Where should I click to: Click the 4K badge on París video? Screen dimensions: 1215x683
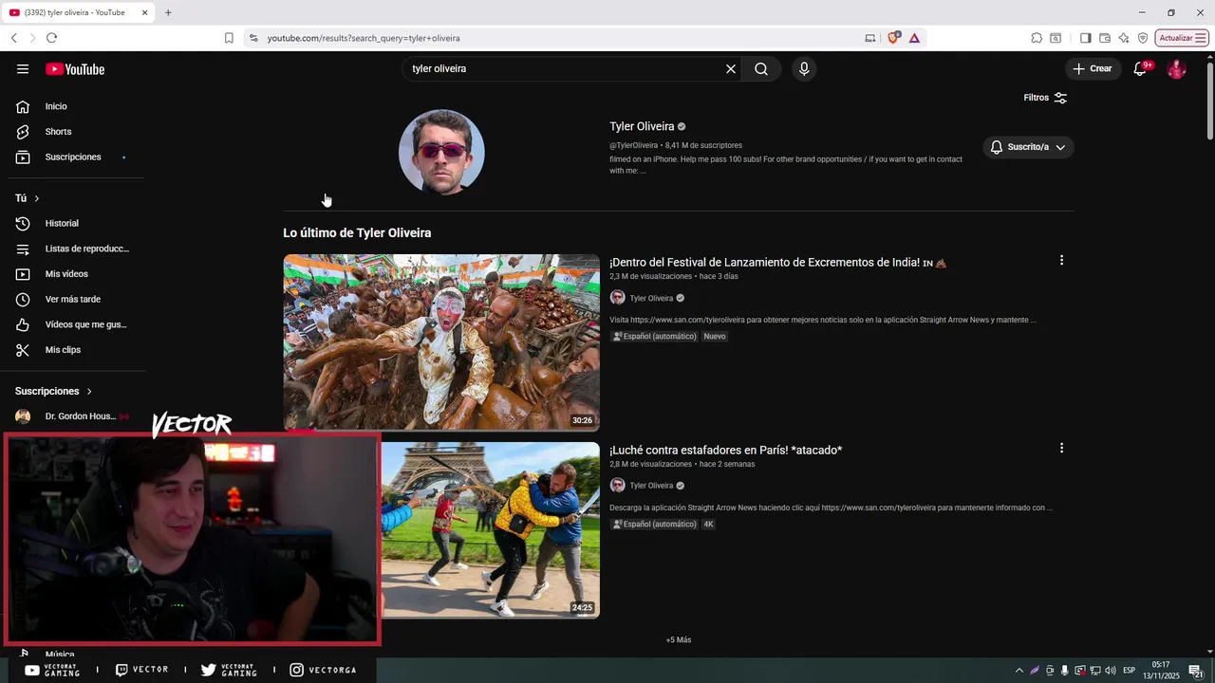[709, 525]
